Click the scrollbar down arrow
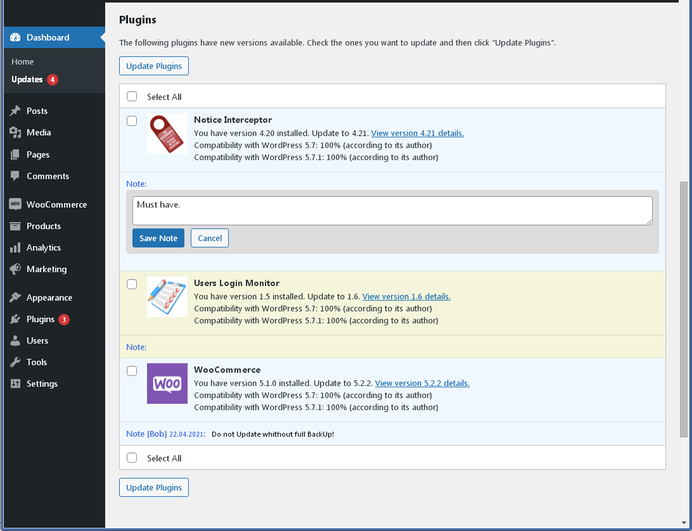This screenshot has width=692, height=531. click(684, 523)
